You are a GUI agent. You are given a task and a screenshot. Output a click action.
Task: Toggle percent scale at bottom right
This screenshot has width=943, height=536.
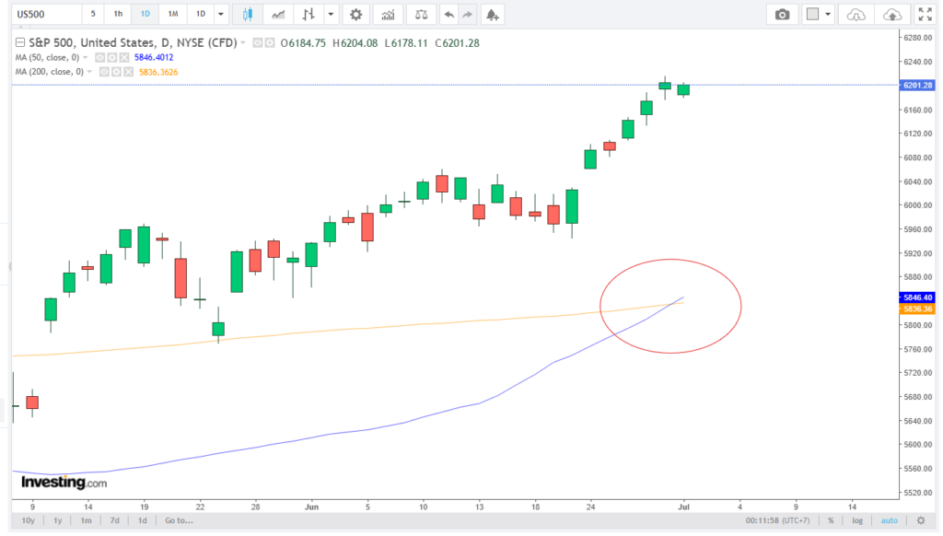point(830,520)
